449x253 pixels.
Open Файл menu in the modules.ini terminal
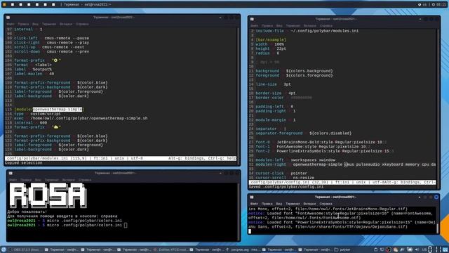tap(11, 24)
